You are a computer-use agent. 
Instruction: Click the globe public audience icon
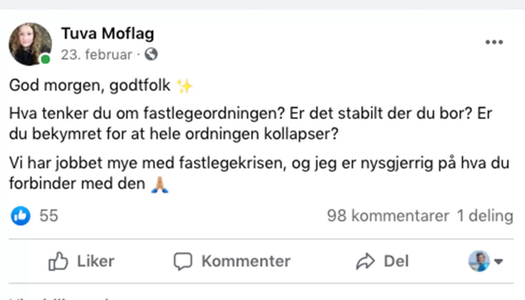151,55
